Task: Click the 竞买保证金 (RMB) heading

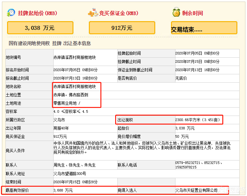Action: click(x=118, y=13)
